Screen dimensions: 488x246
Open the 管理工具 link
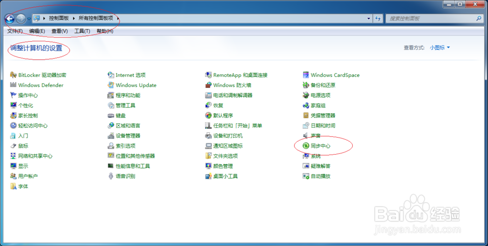pyautogui.click(x=125, y=105)
